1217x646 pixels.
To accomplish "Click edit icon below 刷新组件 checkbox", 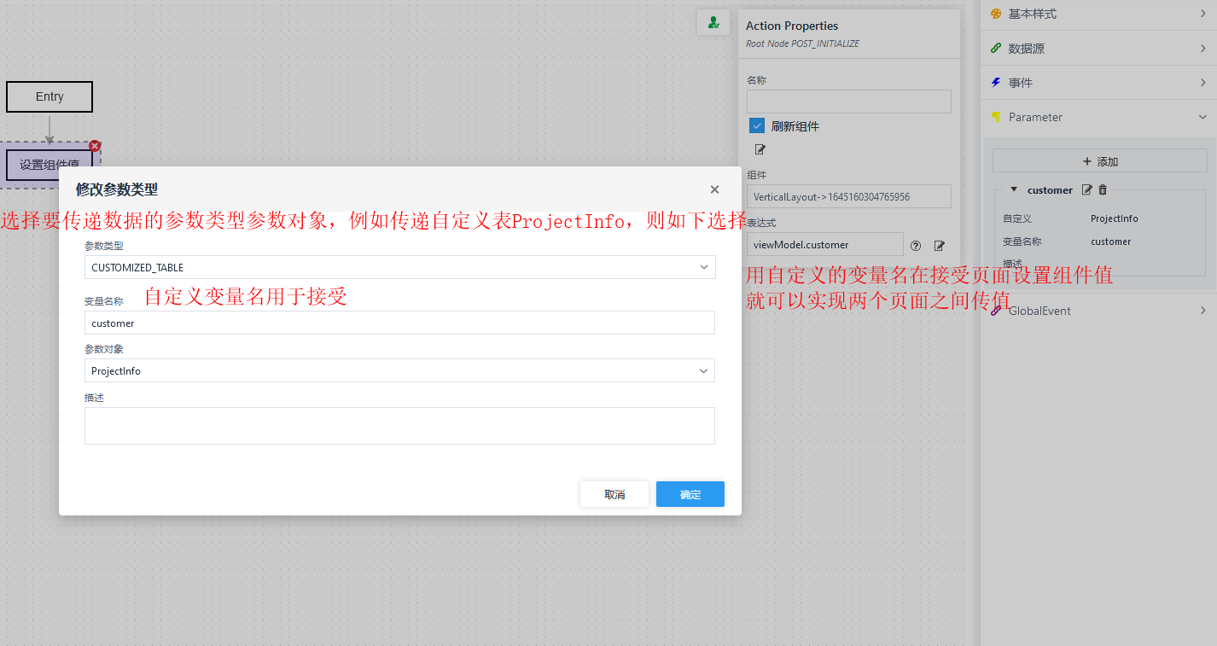I will pyautogui.click(x=760, y=149).
